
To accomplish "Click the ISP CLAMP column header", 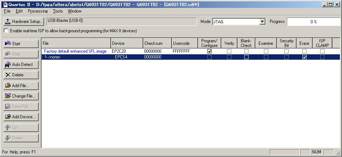I will (x=322, y=43).
